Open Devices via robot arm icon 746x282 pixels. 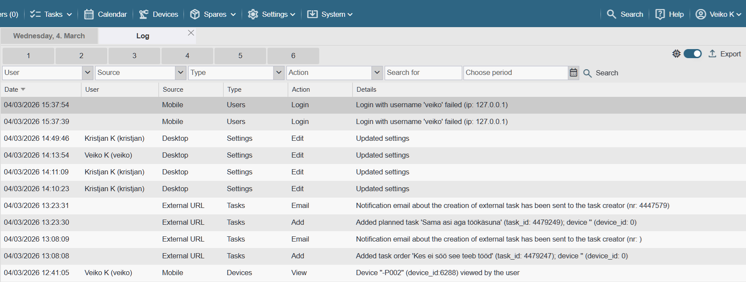tap(144, 14)
